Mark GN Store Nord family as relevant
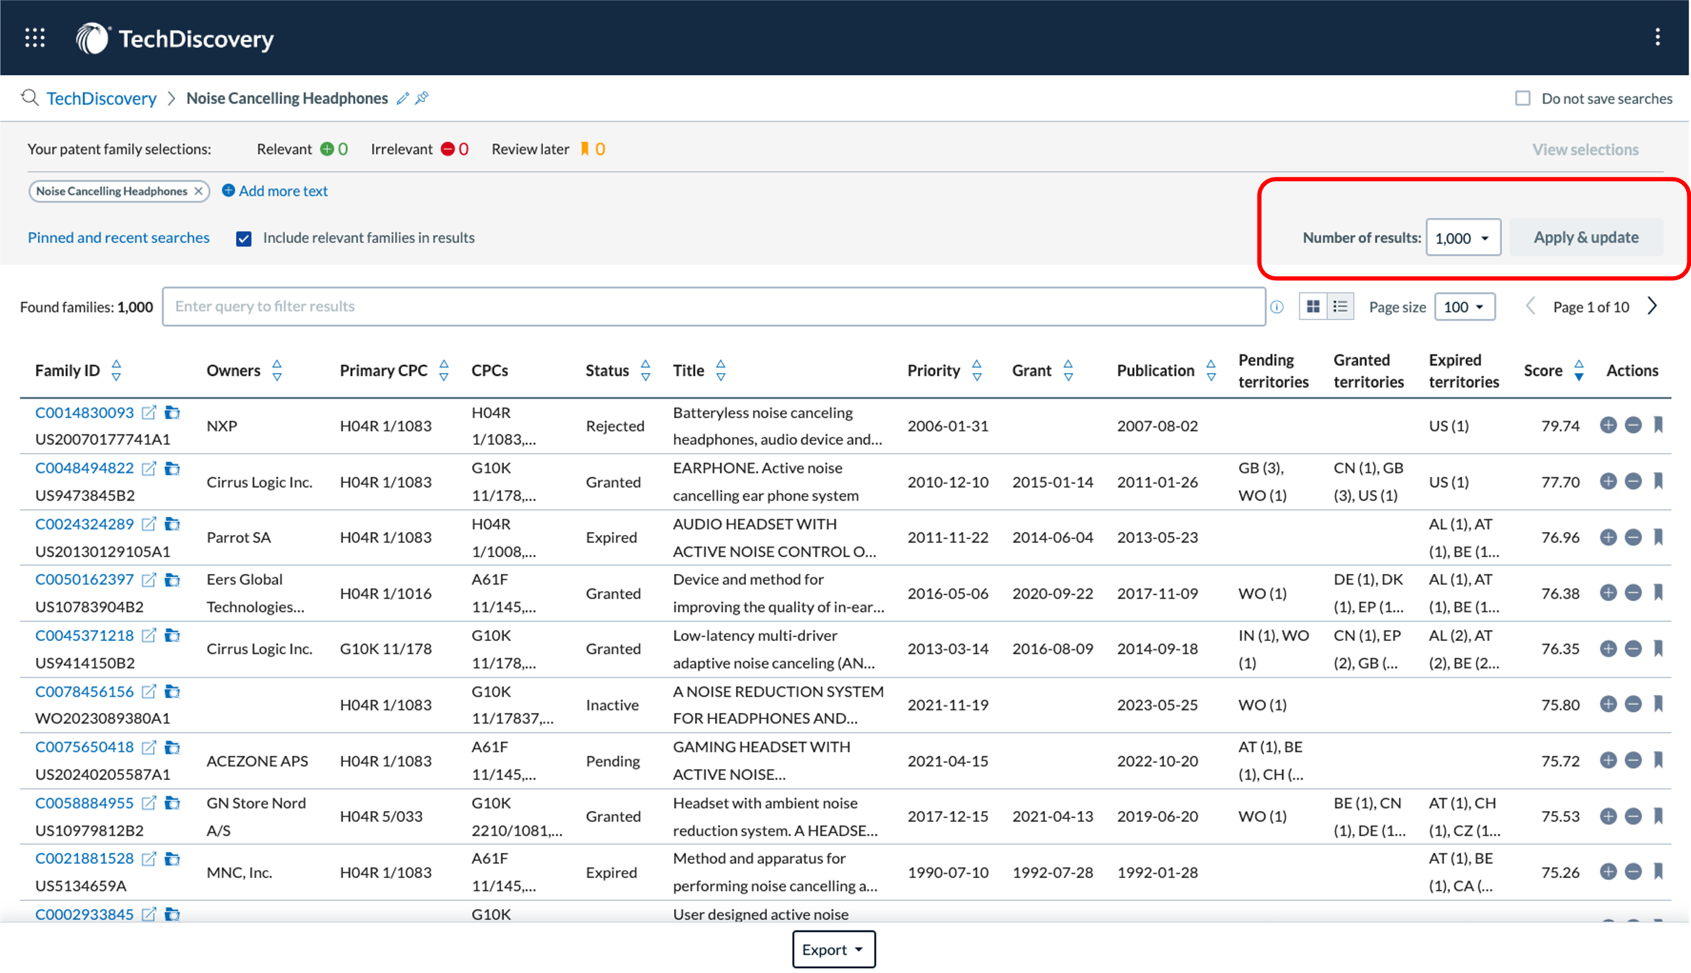This screenshot has width=1691, height=973. click(1608, 816)
